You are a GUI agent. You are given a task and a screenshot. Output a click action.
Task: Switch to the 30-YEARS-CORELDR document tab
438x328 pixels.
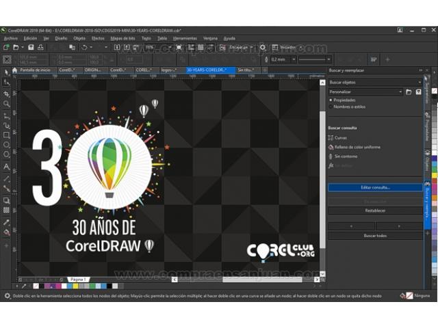coord(211,70)
